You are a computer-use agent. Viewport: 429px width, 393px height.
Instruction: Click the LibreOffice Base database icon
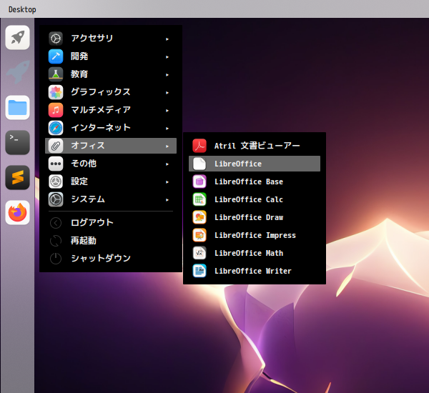pos(199,181)
